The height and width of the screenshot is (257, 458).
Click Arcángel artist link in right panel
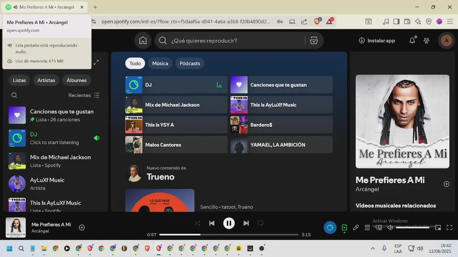tap(367, 189)
